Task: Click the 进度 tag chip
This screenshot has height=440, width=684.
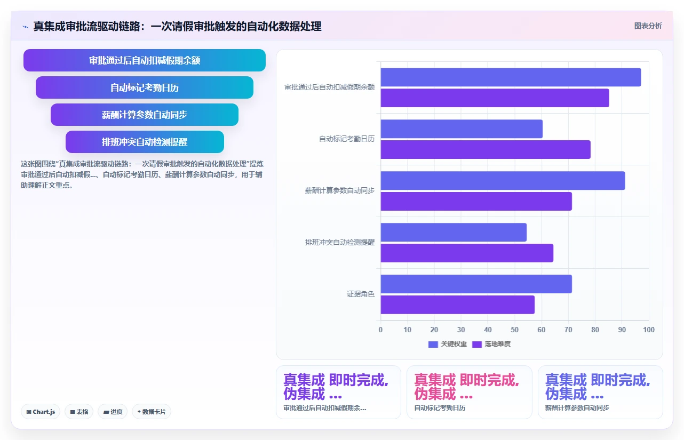Action: (x=113, y=412)
